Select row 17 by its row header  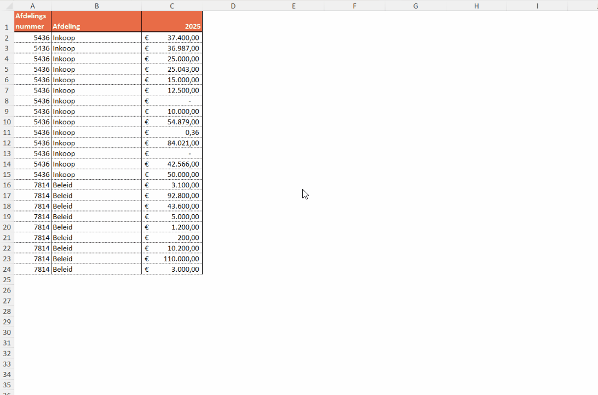click(7, 196)
